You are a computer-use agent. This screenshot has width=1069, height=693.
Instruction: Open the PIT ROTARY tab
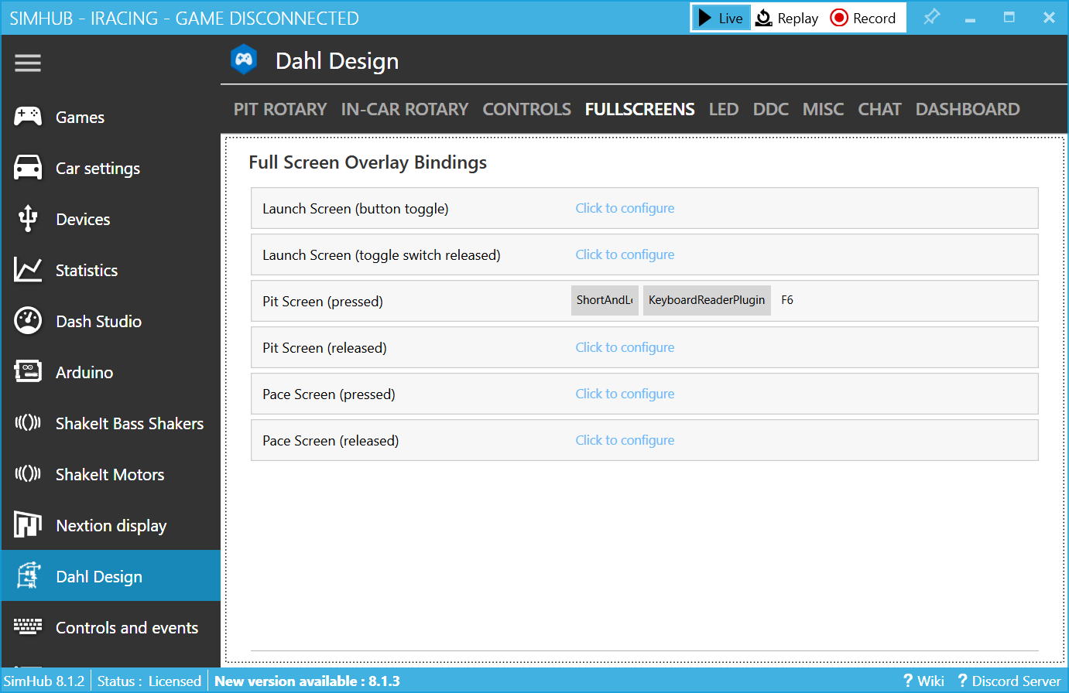point(279,109)
